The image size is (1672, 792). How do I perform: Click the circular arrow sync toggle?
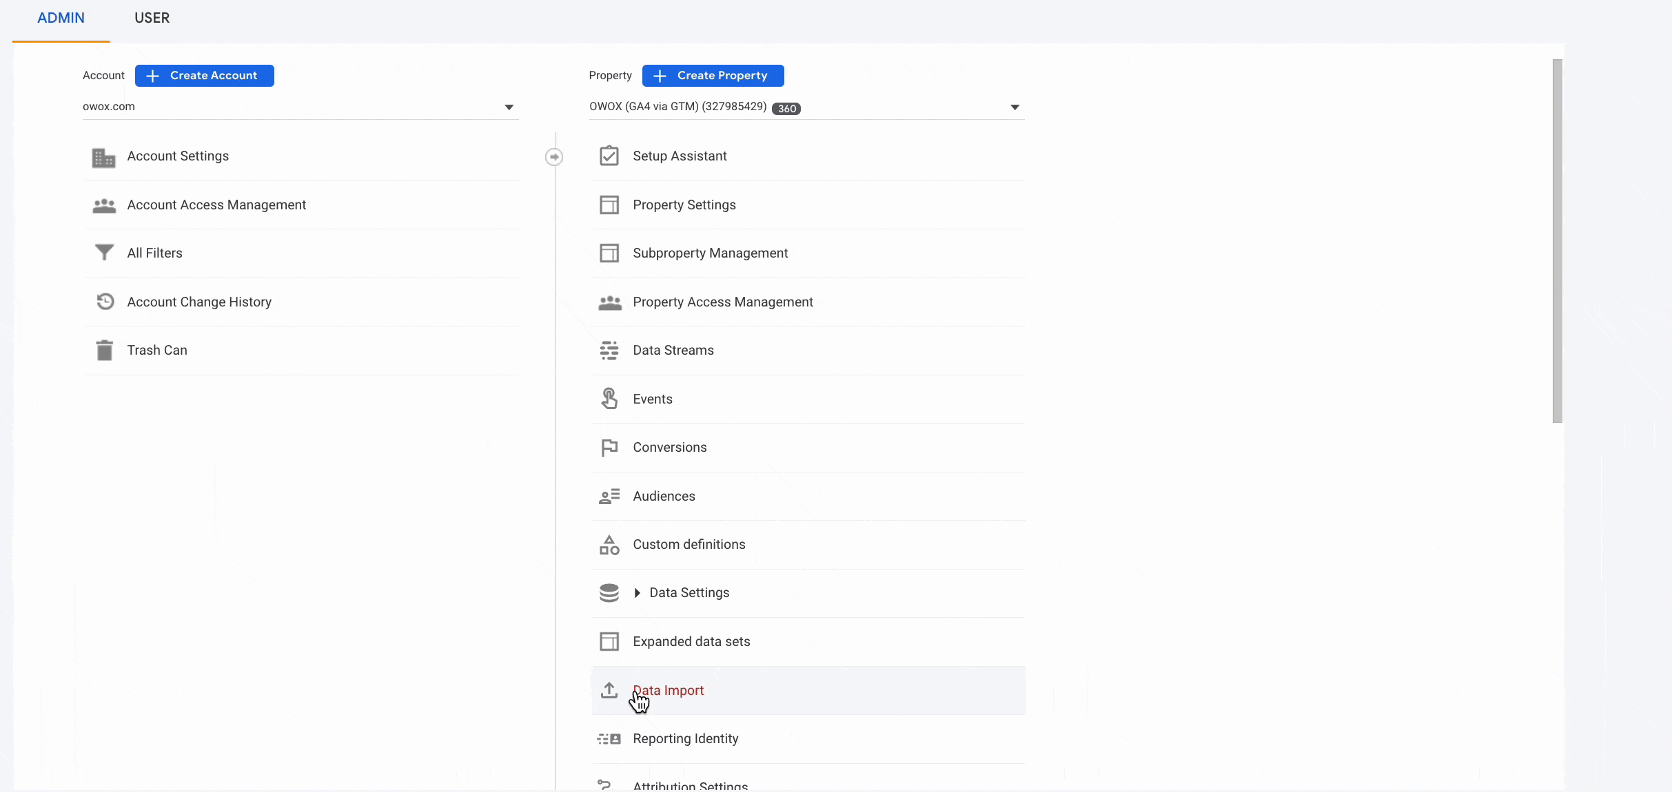tap(555, 157)
